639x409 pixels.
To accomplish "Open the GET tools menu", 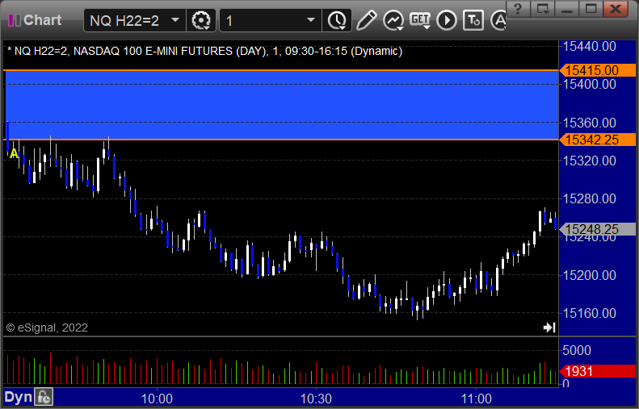I will click(420, 20).
